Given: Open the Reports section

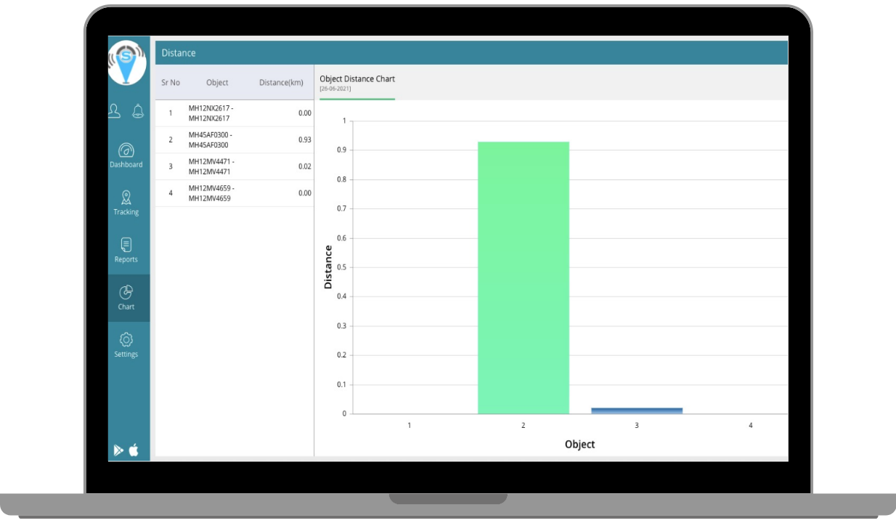Looking at the screenshot, I should [126, 250].
